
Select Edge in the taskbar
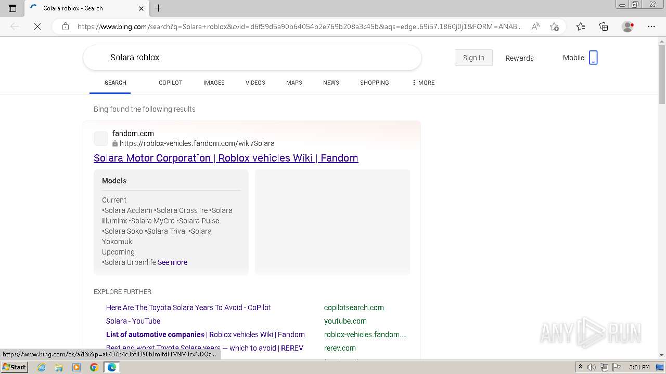coord(111,367)
